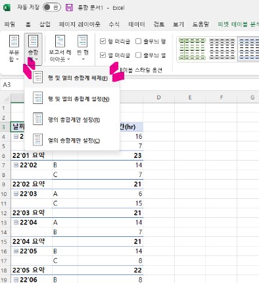
Task: Click the value 15 in row 11
Action: [x=139, y=203]
